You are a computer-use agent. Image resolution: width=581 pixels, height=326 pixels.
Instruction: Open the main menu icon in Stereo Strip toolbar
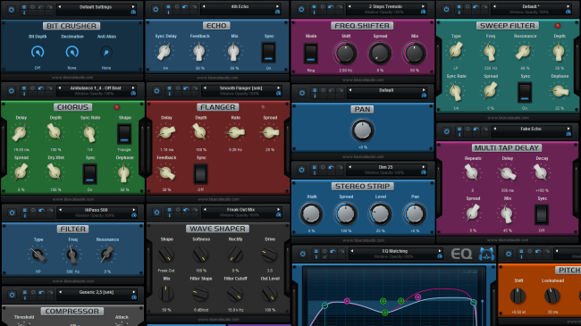point(315,167)
